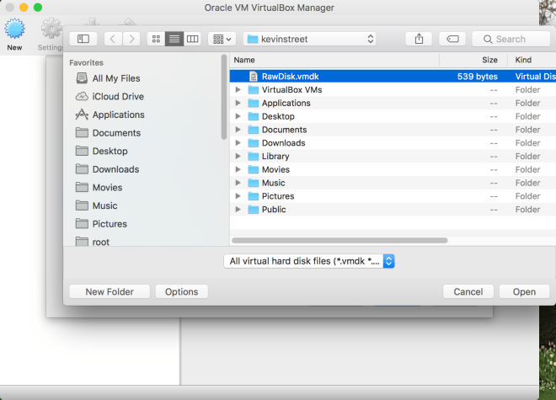Expand the Applications folder triangle in list
Viewport: 556px width, 400px height.
238,104
